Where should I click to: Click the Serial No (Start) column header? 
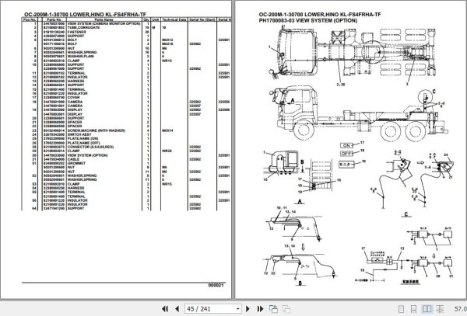click(202, 19)
